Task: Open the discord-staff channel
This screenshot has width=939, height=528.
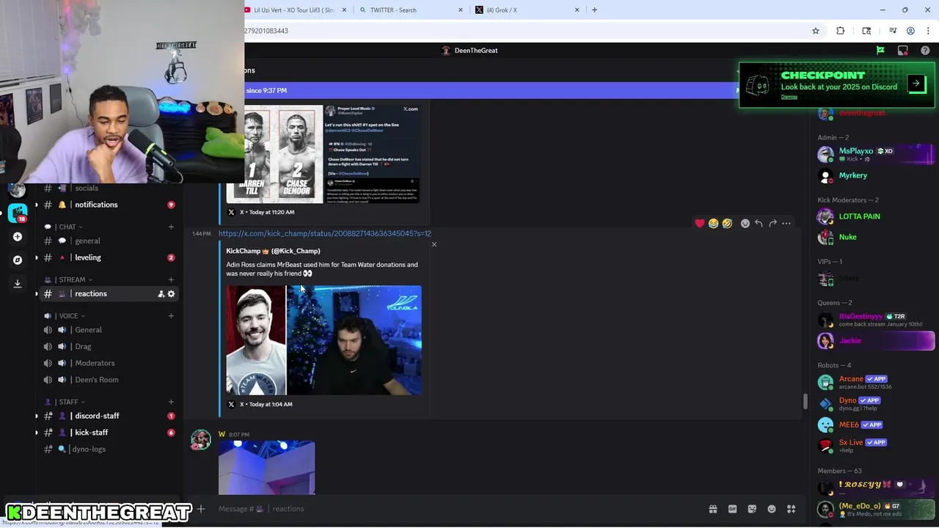Action: pos(97,417)
